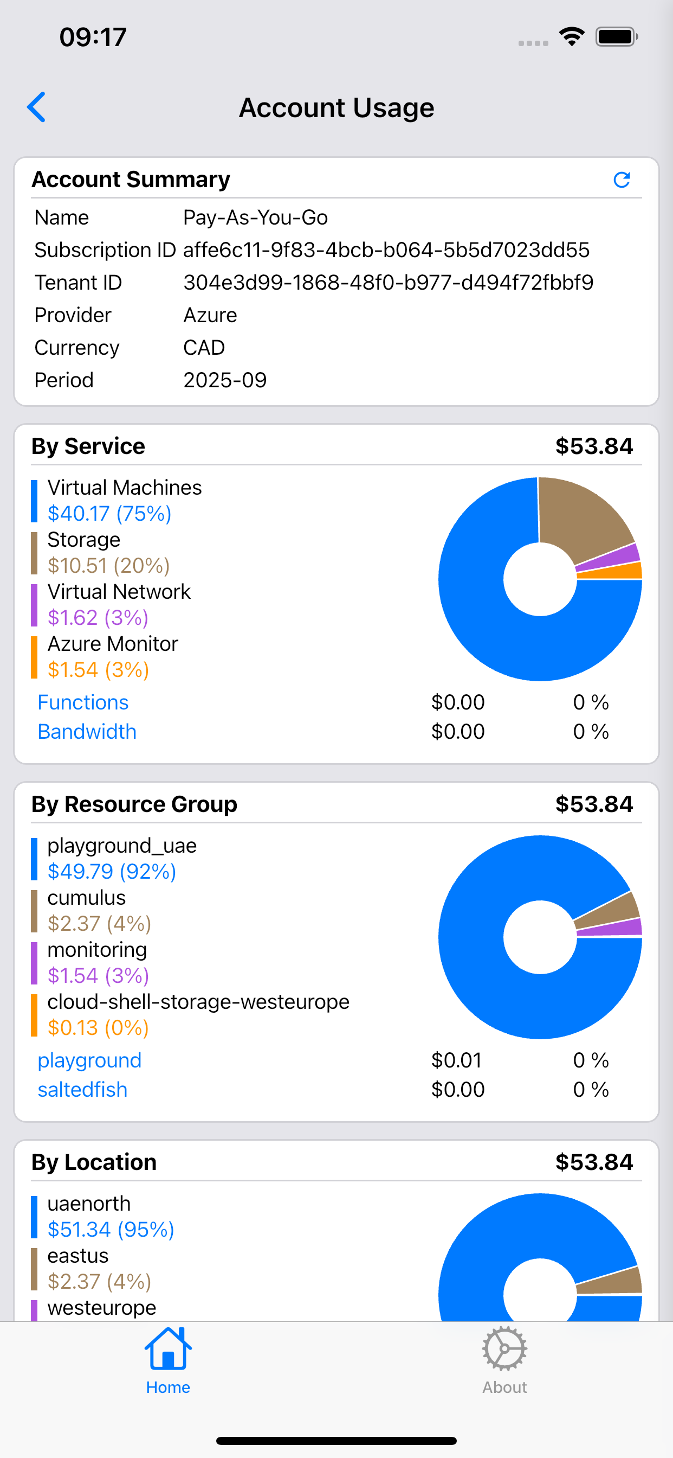Tap the orange Azure Monitor legend item
Viewport: 673px width, 1458px height.
point(105,656)
